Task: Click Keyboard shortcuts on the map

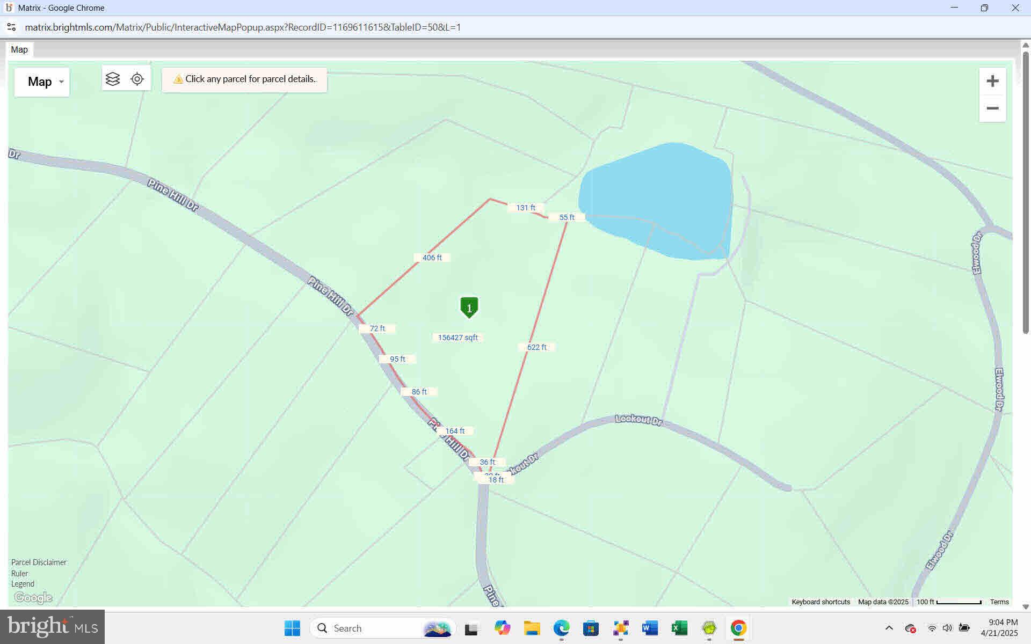Action: [821, 602]
